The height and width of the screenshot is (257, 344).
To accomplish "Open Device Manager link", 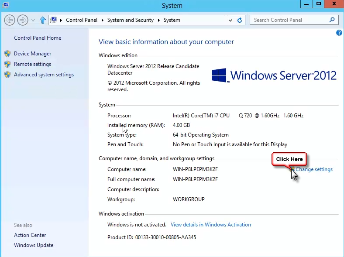I will [32, 54].
